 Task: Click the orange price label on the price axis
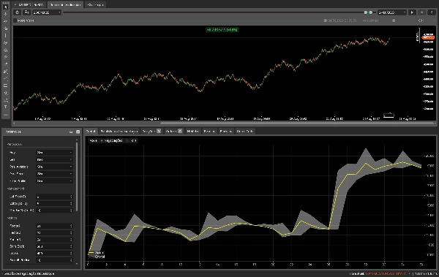coord(428,37)
